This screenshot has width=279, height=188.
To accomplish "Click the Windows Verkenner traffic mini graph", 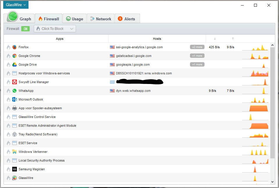I will (255, 152).
